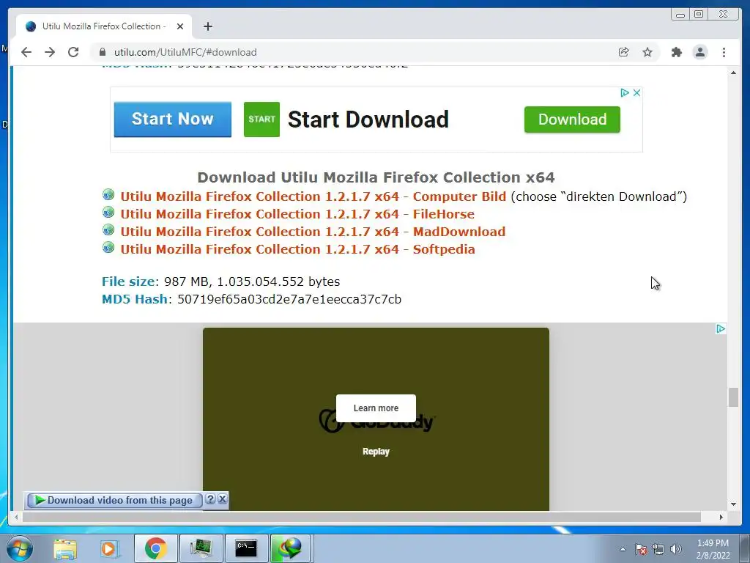
Task: Click the blue Start Now ad button
Action: [x=173, y=119]
